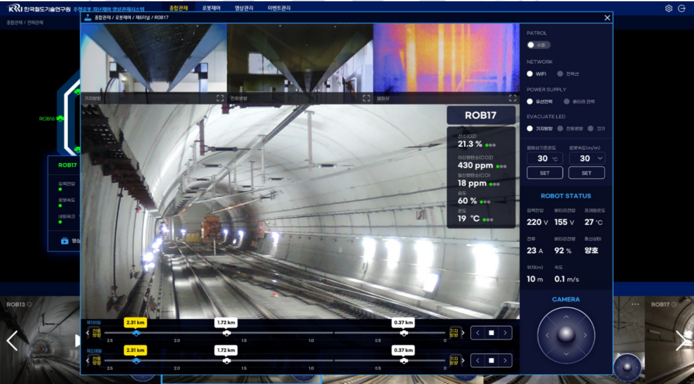Open the settings gear in top bar
The height and width of the screenshot is (384, 694).
669,8
